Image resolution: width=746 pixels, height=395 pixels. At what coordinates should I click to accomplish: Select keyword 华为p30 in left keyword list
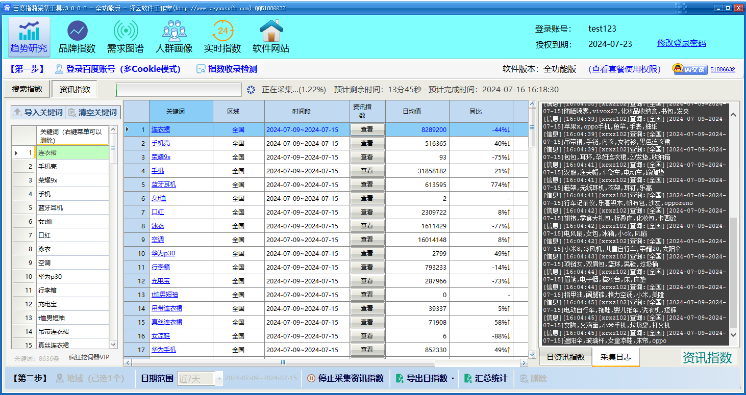point(72,276)
